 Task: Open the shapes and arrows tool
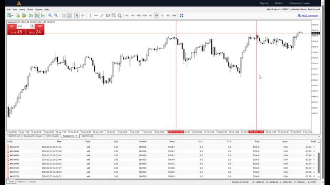pyautogui.click(x=120, y=15)
